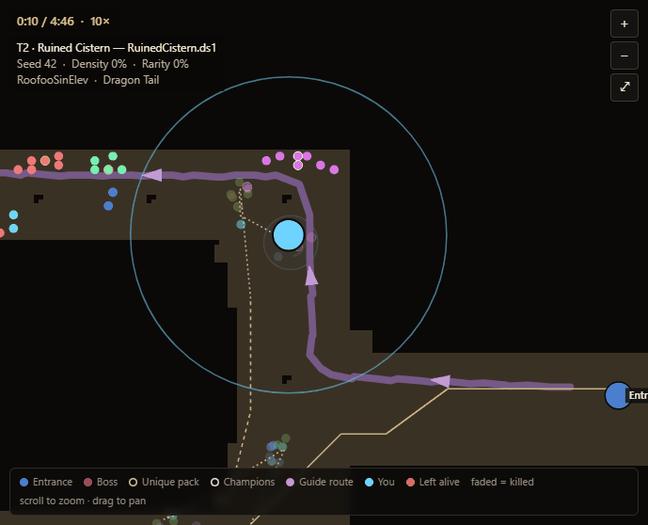Click the large cyan You player marker
648x525 pixels.
click(x=289, y=235)
